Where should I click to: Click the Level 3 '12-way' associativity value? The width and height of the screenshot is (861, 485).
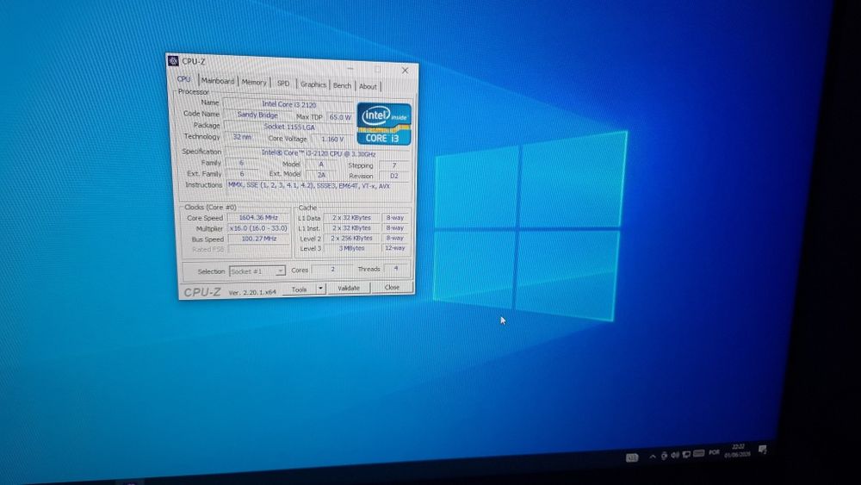point(395,248)
